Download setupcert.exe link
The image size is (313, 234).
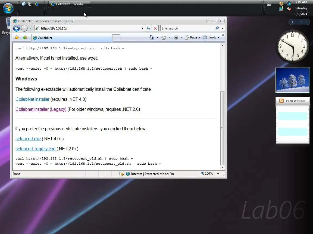click(x=28, y=139)
